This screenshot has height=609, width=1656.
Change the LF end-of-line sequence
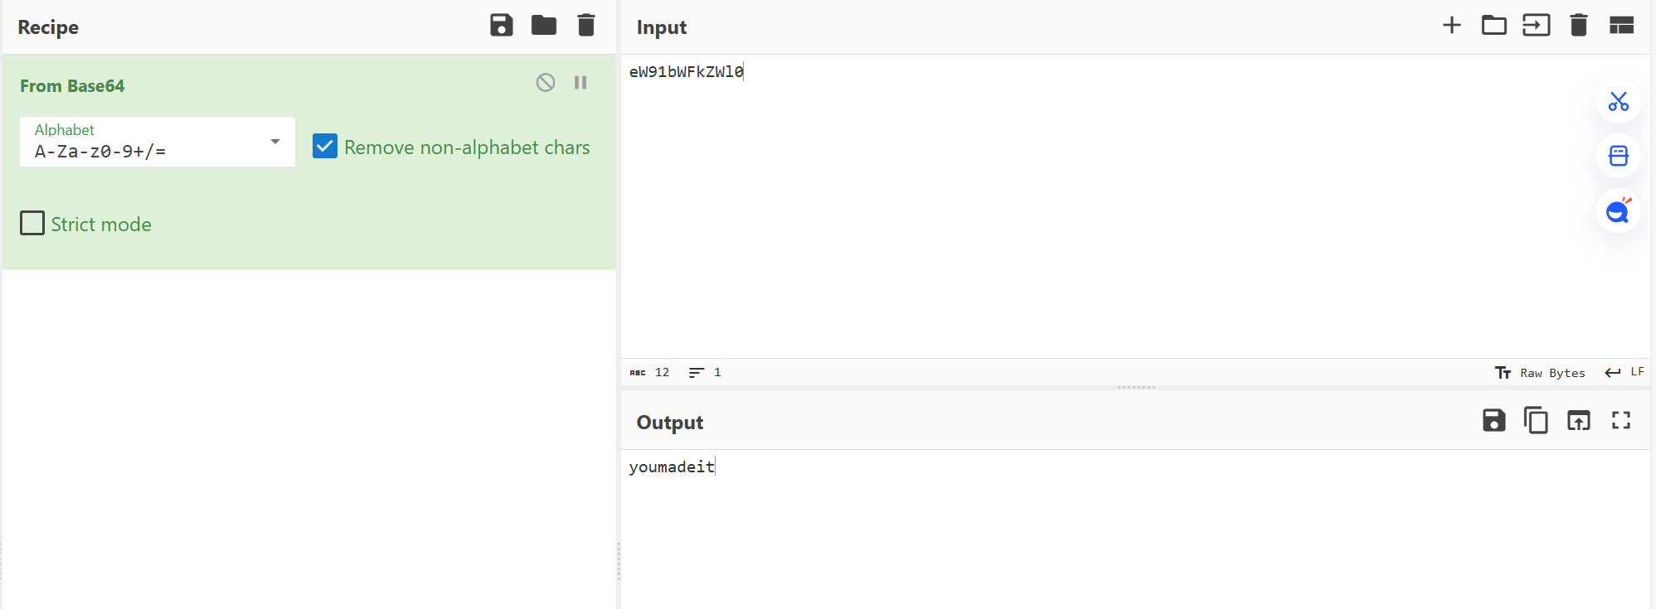click(x=1625, y=373)
